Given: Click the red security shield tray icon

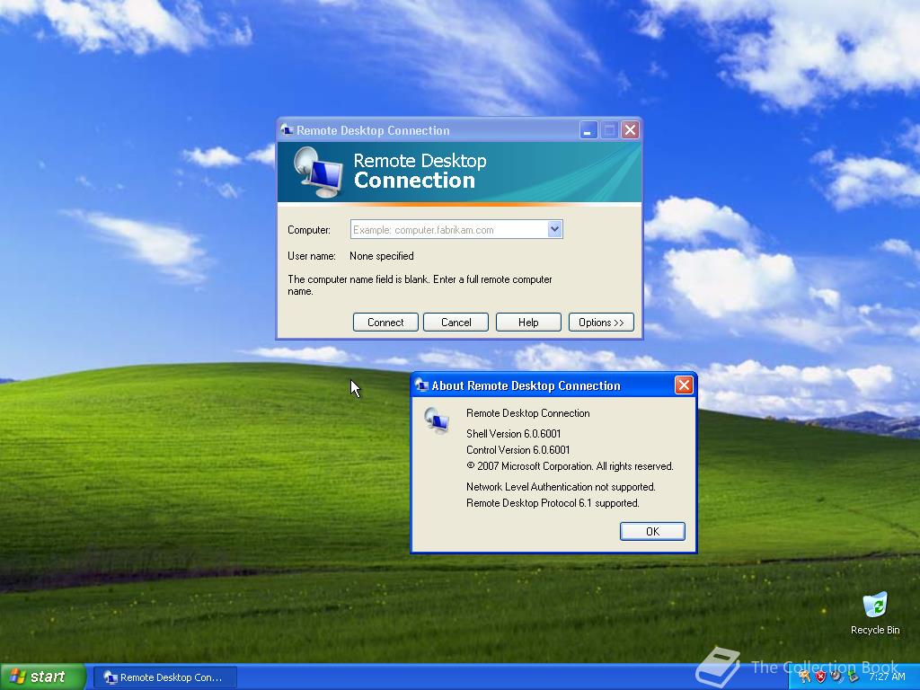Looking at the screenshot, I should pos(821,677).
